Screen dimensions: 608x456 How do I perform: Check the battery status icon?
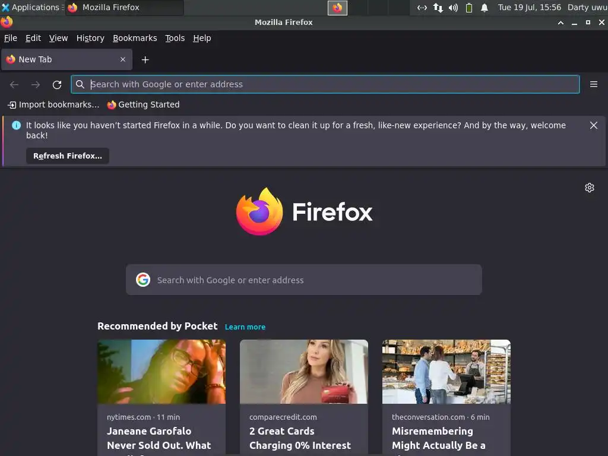(x=469, y=7)
